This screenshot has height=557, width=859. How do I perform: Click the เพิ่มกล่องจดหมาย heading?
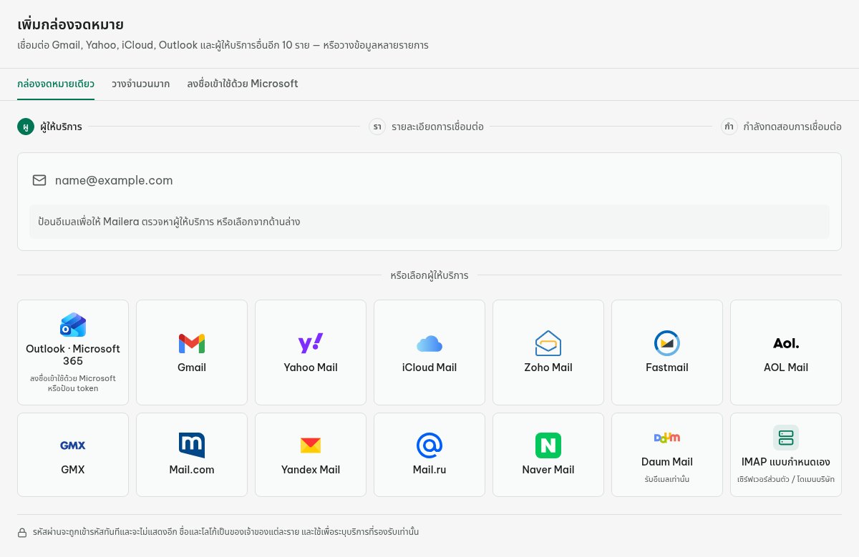[70, 26]
